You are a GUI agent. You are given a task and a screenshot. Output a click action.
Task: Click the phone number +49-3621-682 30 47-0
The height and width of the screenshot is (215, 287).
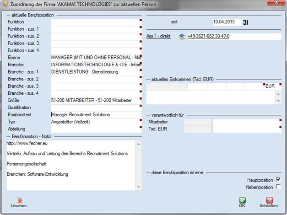tap(209, 37)
